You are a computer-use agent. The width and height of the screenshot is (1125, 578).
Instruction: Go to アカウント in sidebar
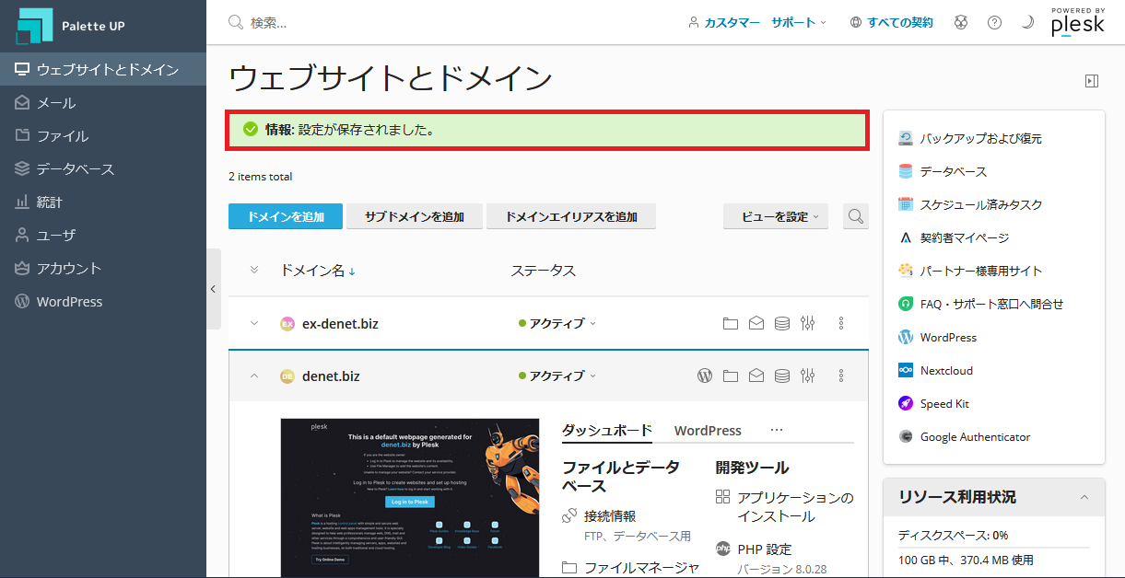click(103, 268)
